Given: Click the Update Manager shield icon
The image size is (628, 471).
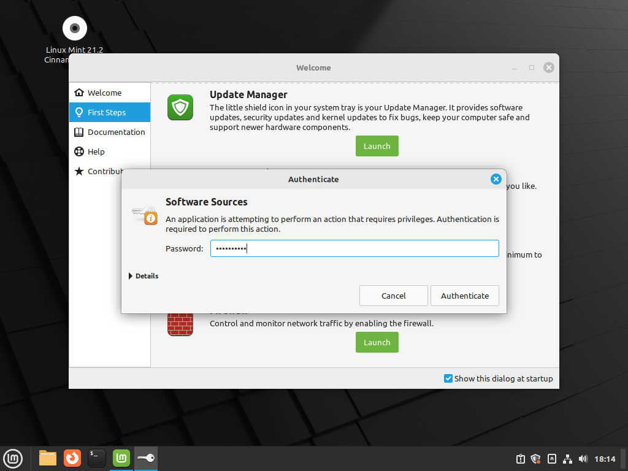Looking at the screenshot, I should 180,107.
